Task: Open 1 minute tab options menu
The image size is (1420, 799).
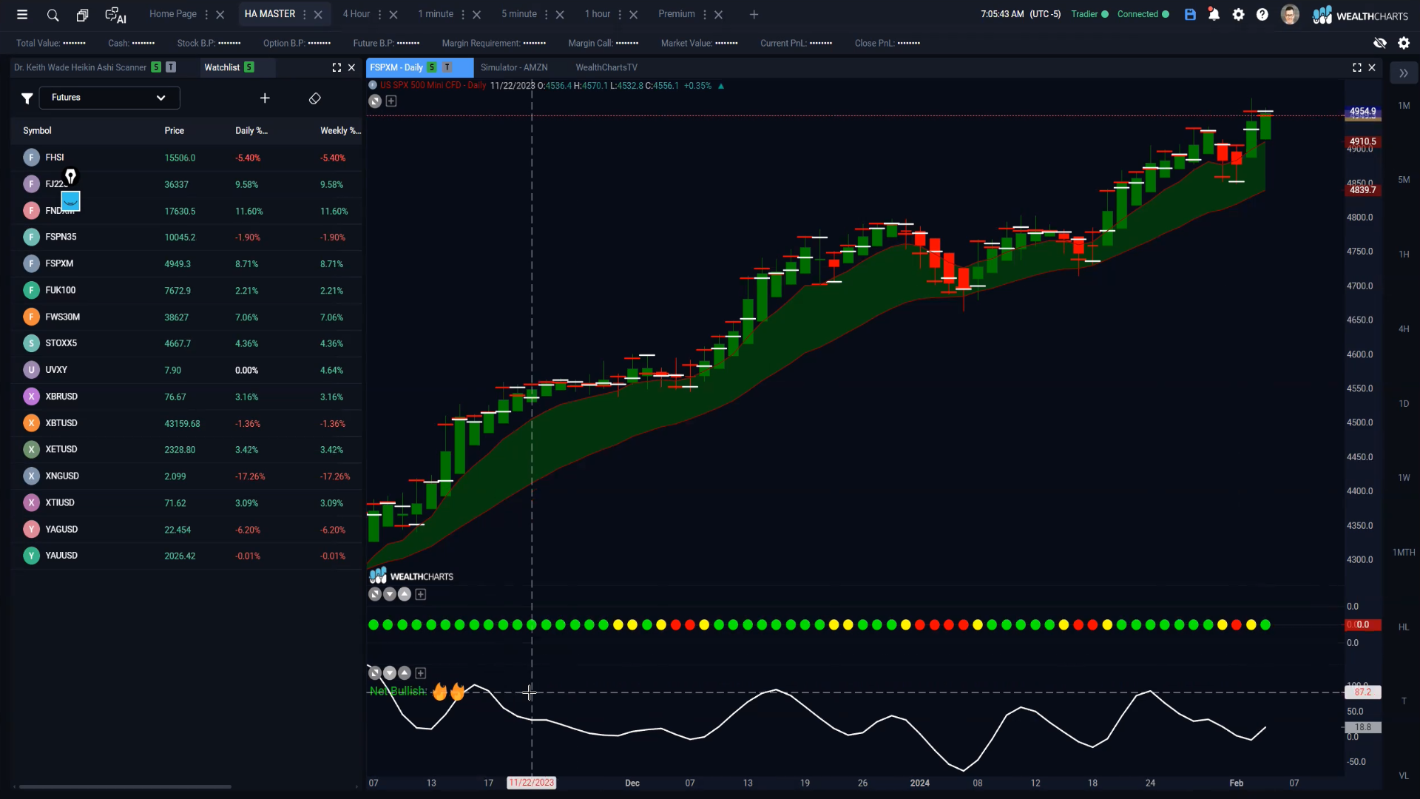Action: (x=463, y=15)
